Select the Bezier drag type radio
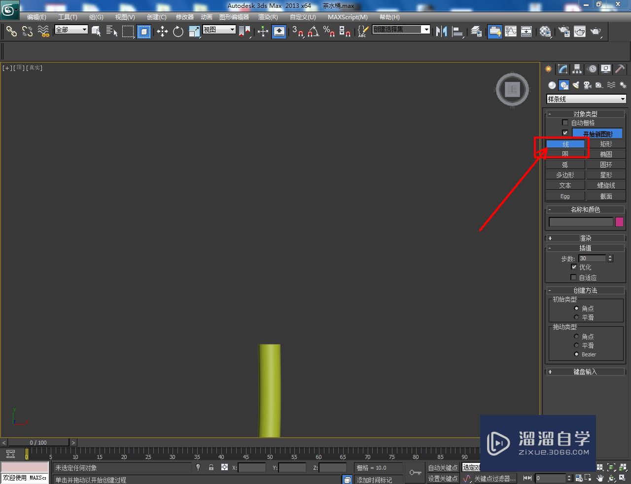631x484 pixels. pyautogui.click(x=576, y=354)
